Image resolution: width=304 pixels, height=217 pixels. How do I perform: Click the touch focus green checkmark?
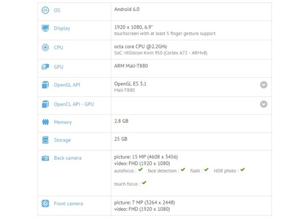pyautogui.click(x=144, y=183)
